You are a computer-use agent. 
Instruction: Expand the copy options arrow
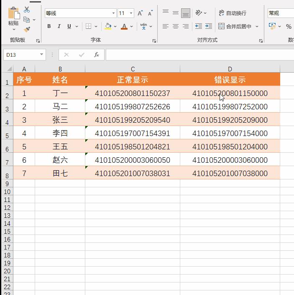point(34,20)
